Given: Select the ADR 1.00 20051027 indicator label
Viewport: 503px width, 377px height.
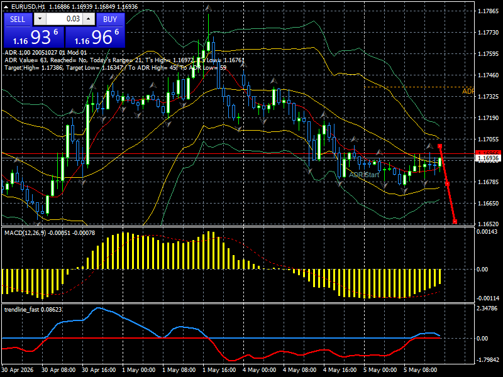Looking at the screenshot, I should point(45,53).
